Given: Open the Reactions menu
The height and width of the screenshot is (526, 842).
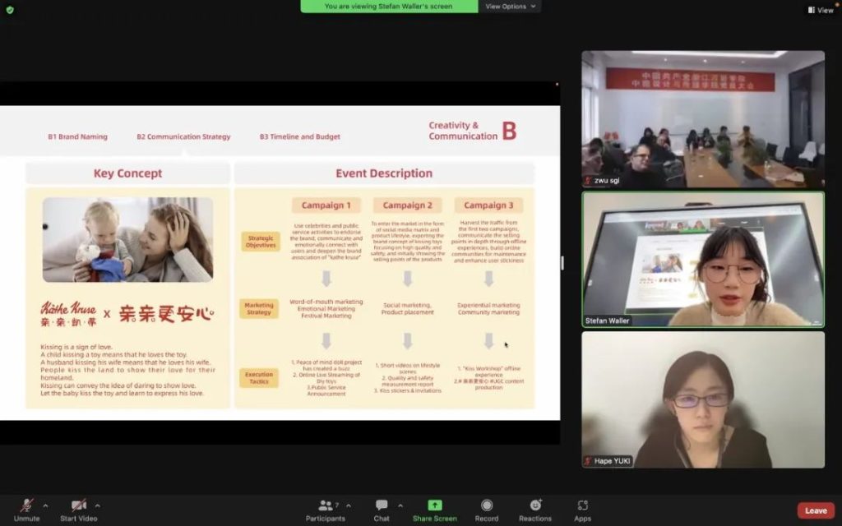Looking at the screenshot, I should coord(535,509).
